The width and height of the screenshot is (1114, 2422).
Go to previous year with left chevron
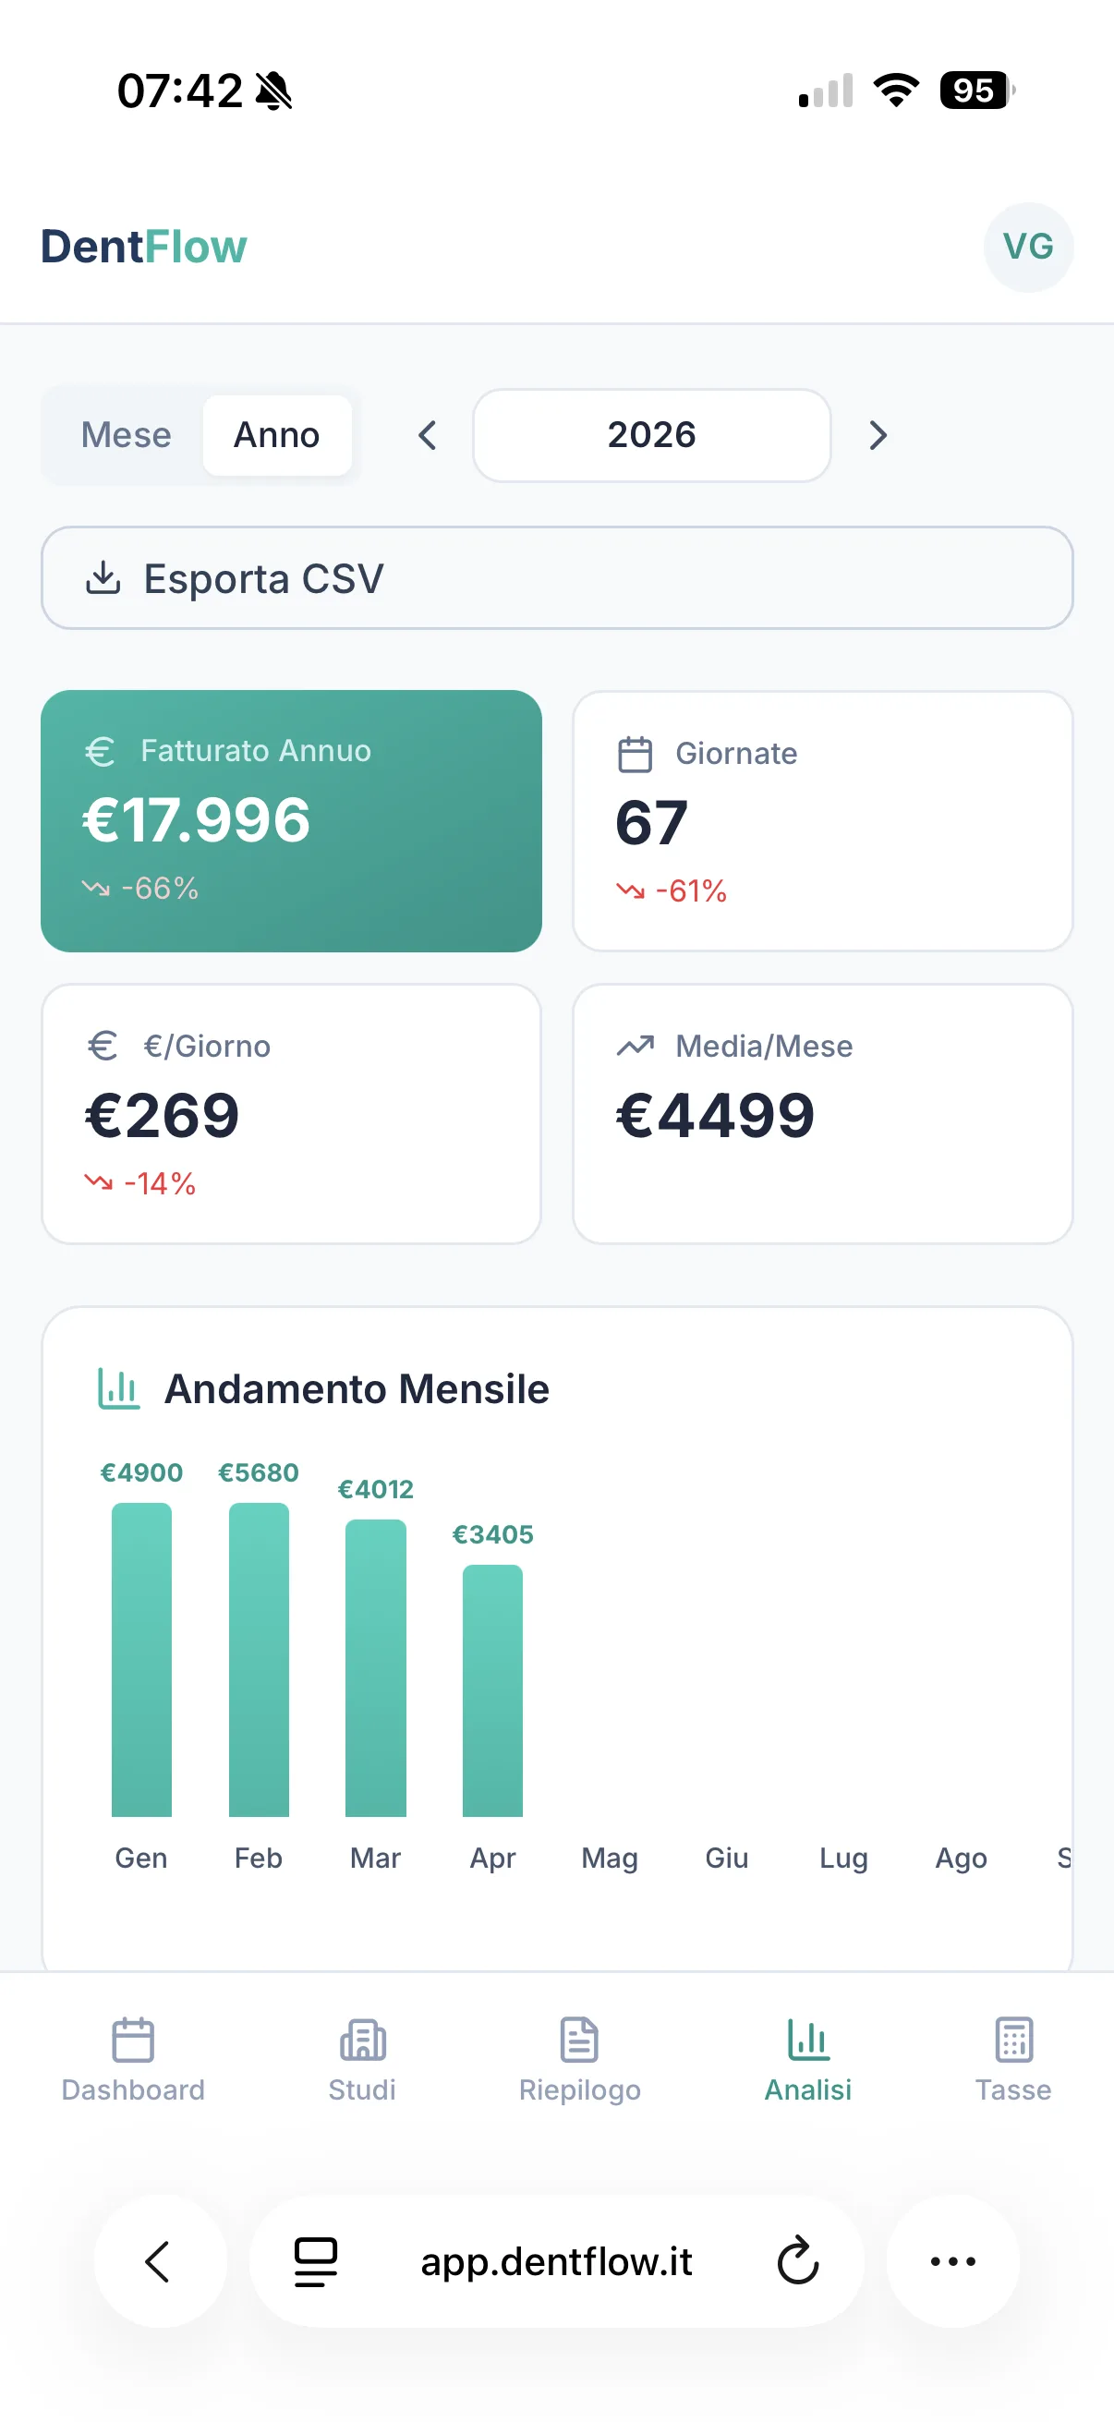point(427,435)
